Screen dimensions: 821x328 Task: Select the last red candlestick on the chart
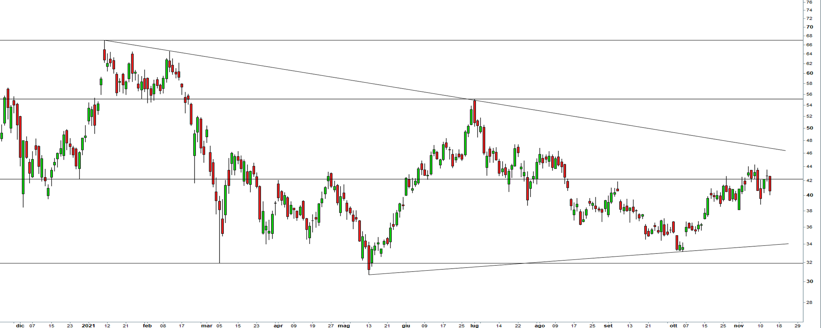770,184
